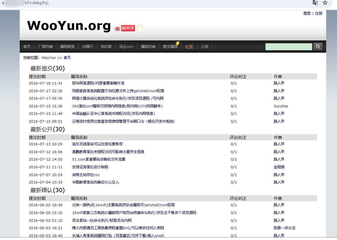The image size is (337, 240).
Task: Open author 我是一朵大花's profile
Action: pos(285,228)
